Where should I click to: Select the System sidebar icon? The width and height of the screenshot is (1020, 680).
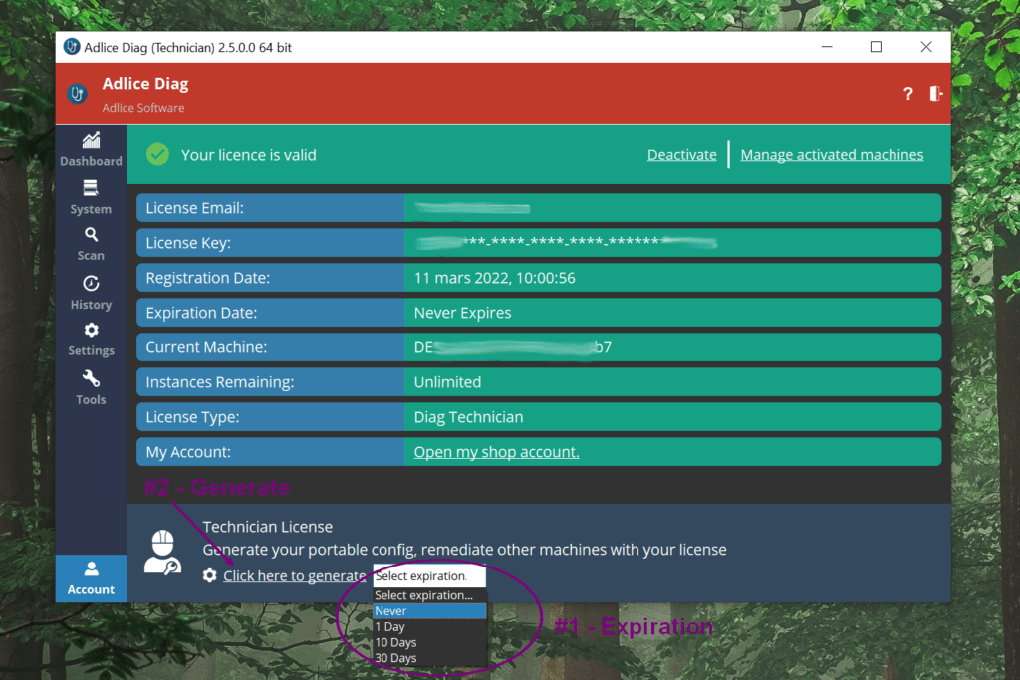[x=91, y=188]
